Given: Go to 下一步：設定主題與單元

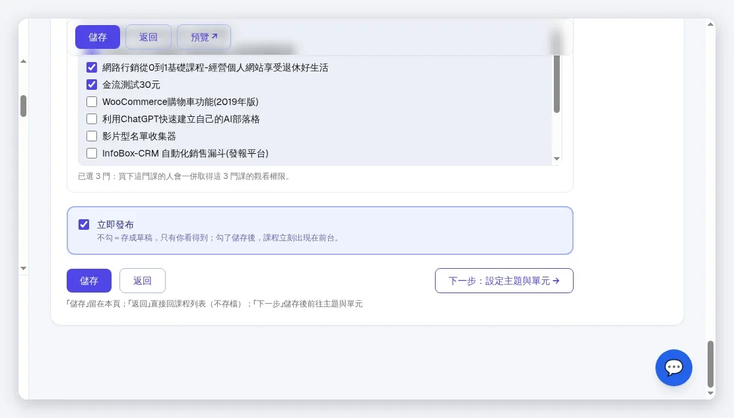Looking at the screenshot, I should 504,281.
